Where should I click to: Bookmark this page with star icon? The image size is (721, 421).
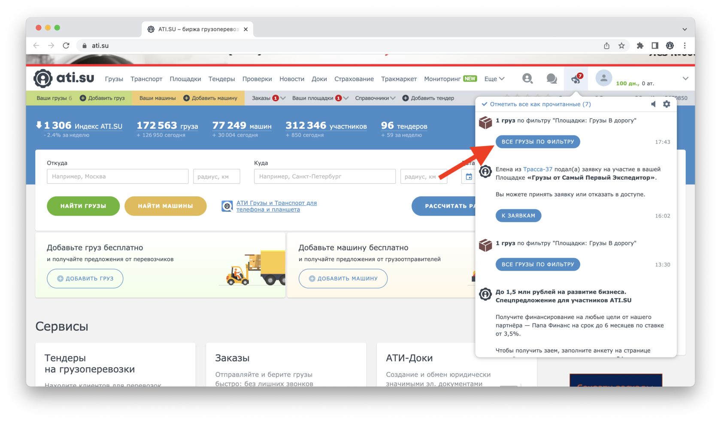pos(621,46)
